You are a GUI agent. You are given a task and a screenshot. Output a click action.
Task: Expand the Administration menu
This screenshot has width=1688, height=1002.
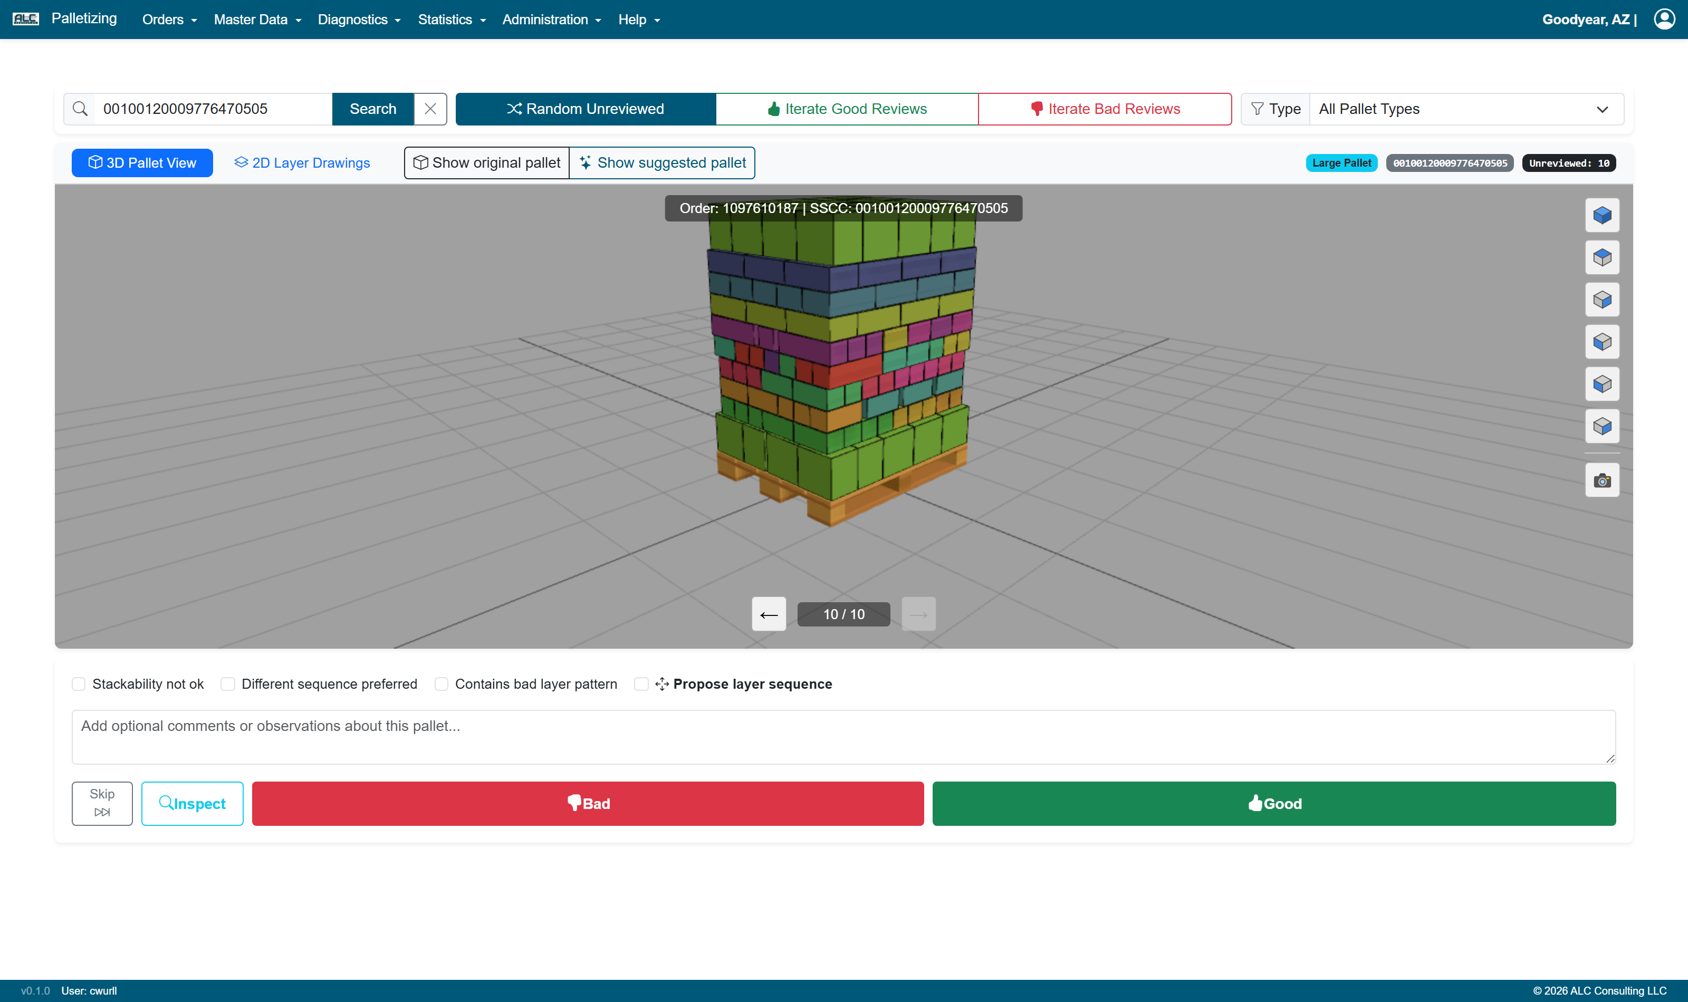coord(551,20)
